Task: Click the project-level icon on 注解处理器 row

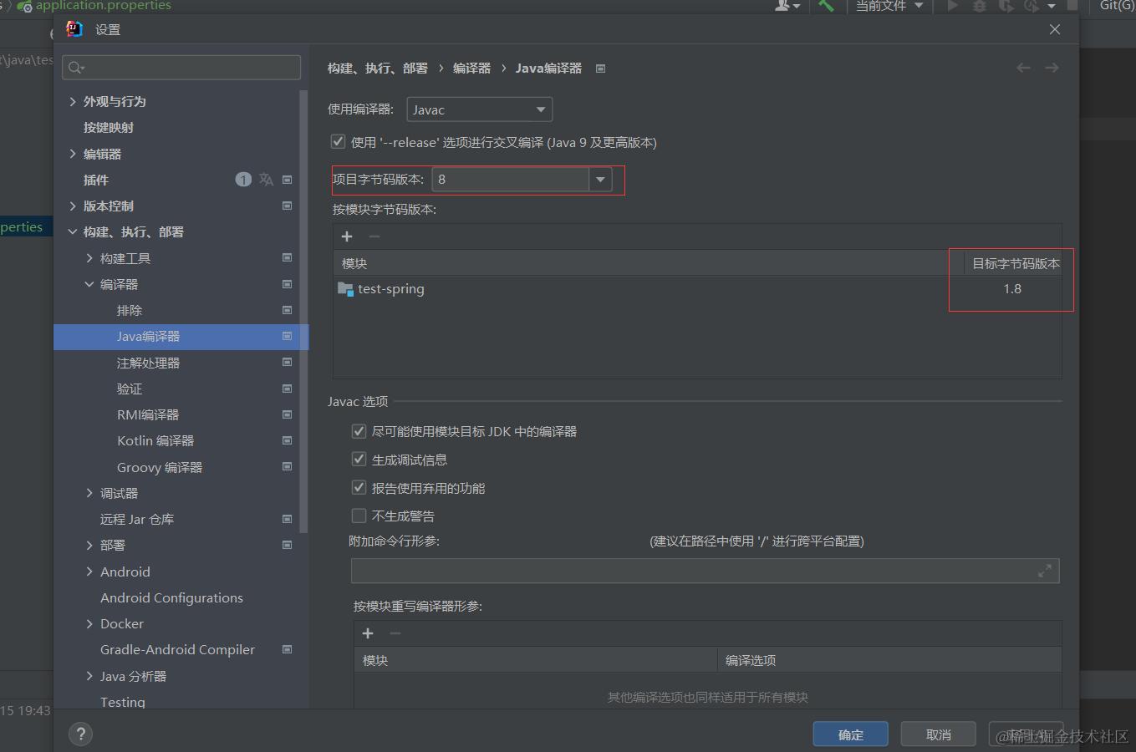Action: click(x=287, y=363)
